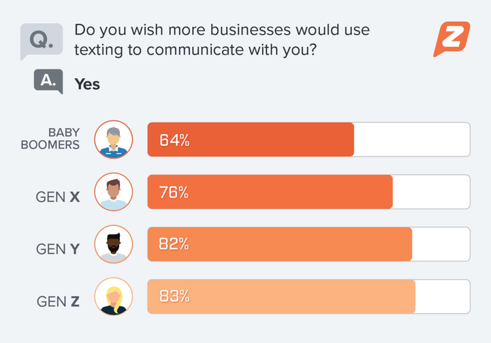Click the unfilled white part of the Baby Boomers bar
Viewport: 491px width, 343px height.
pos(411,140)
